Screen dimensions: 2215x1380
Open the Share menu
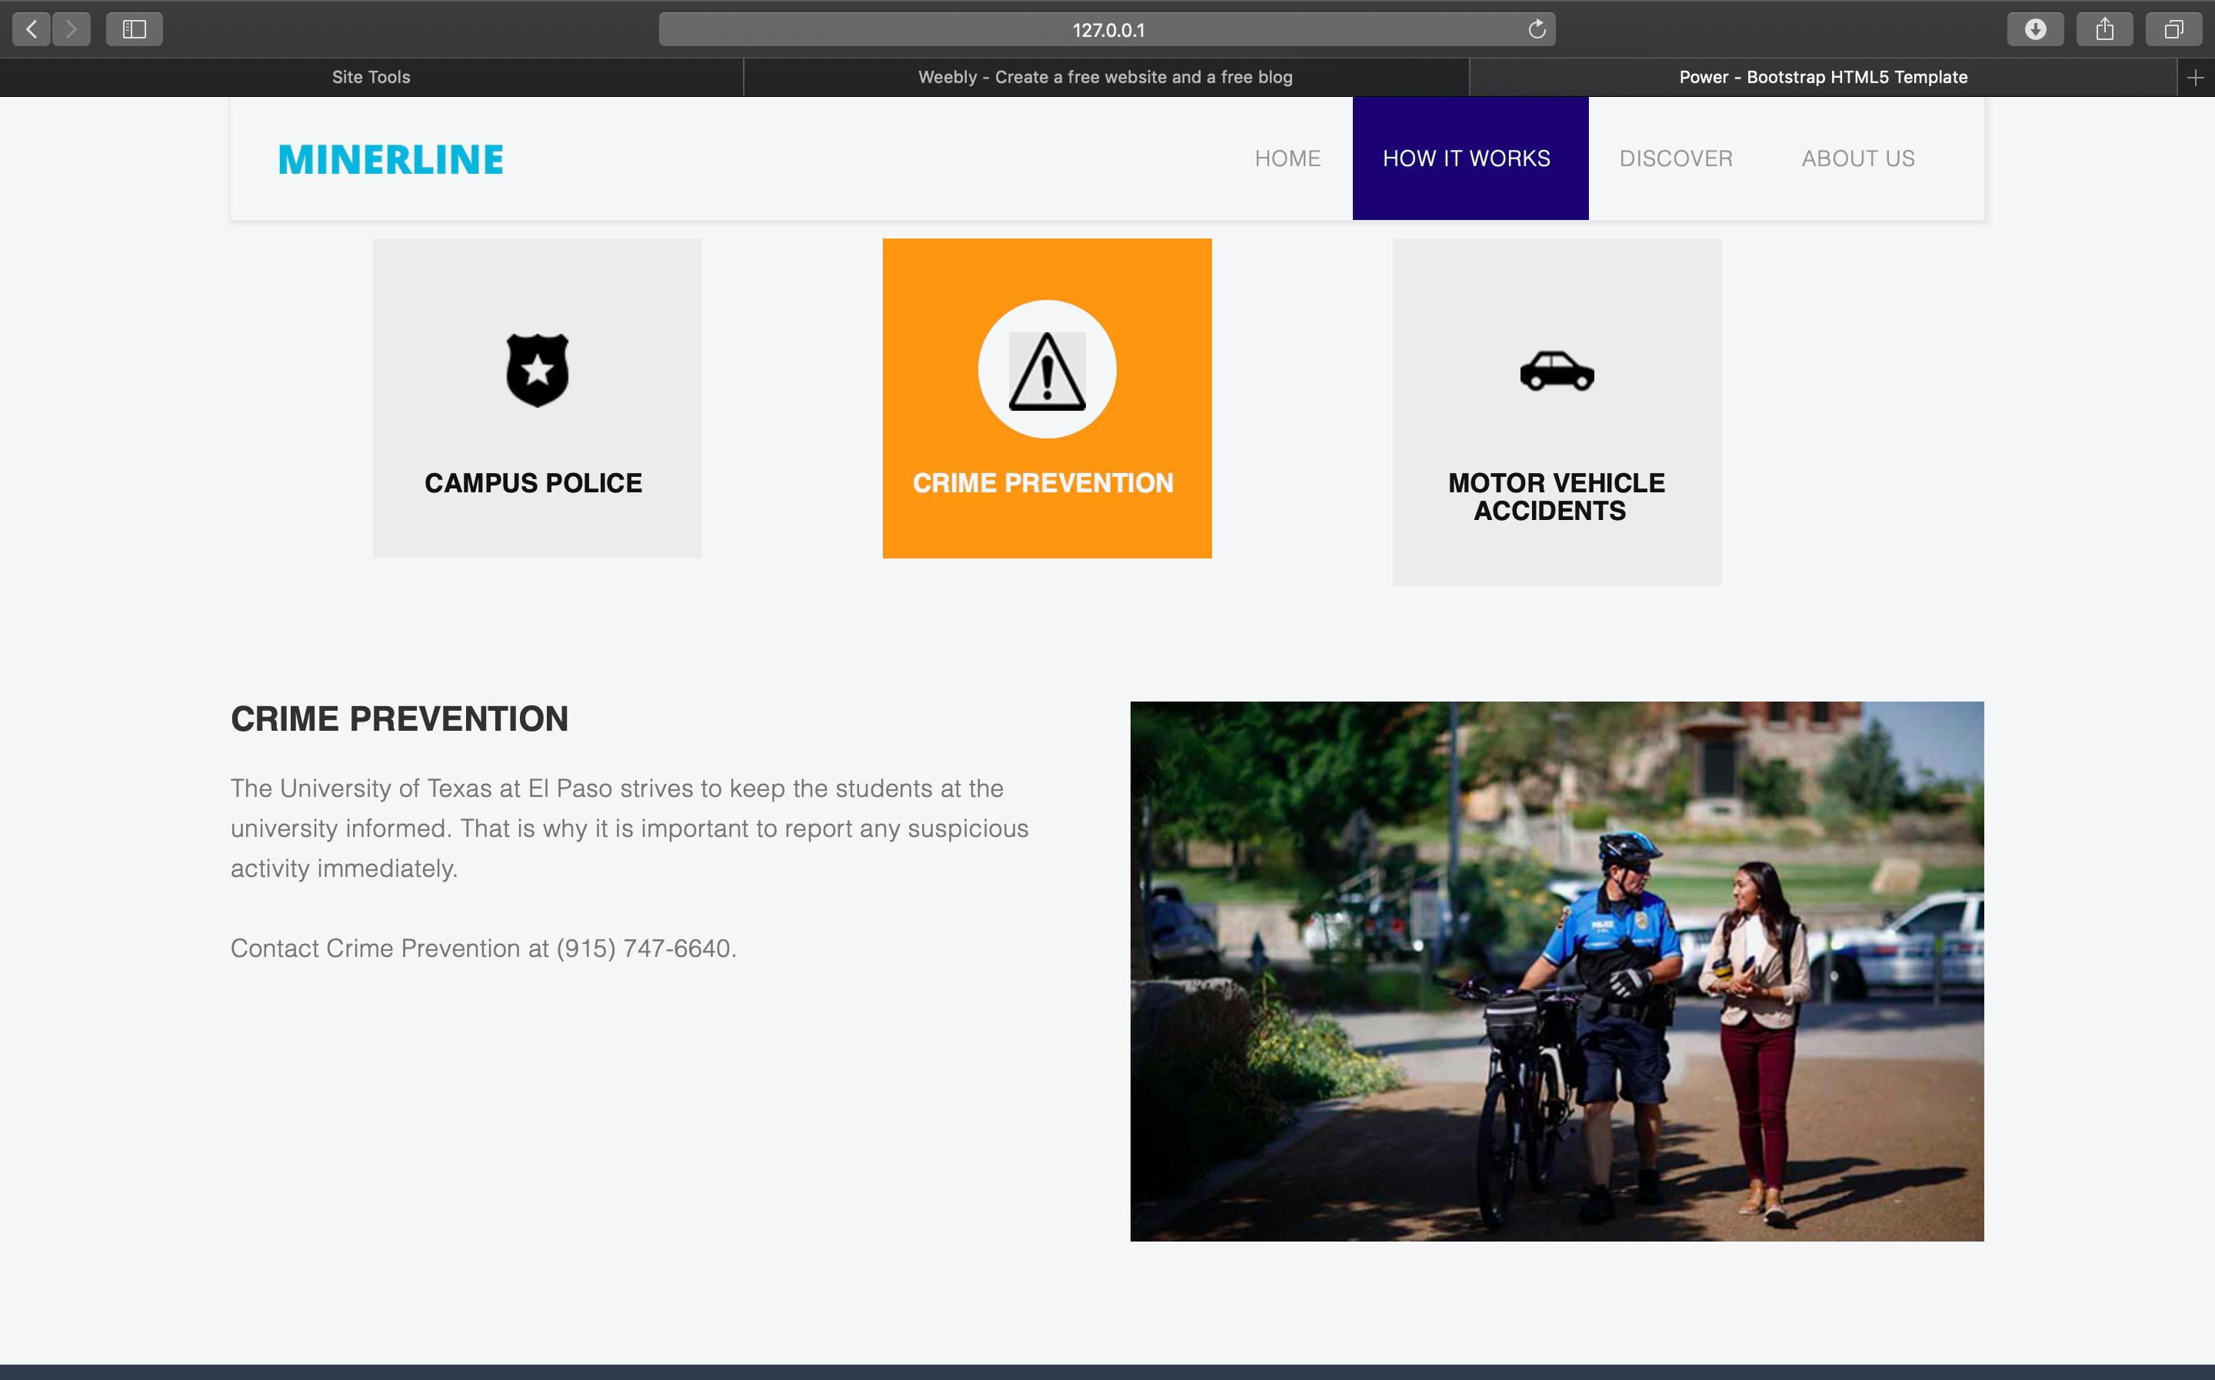tap(2103, 29)
